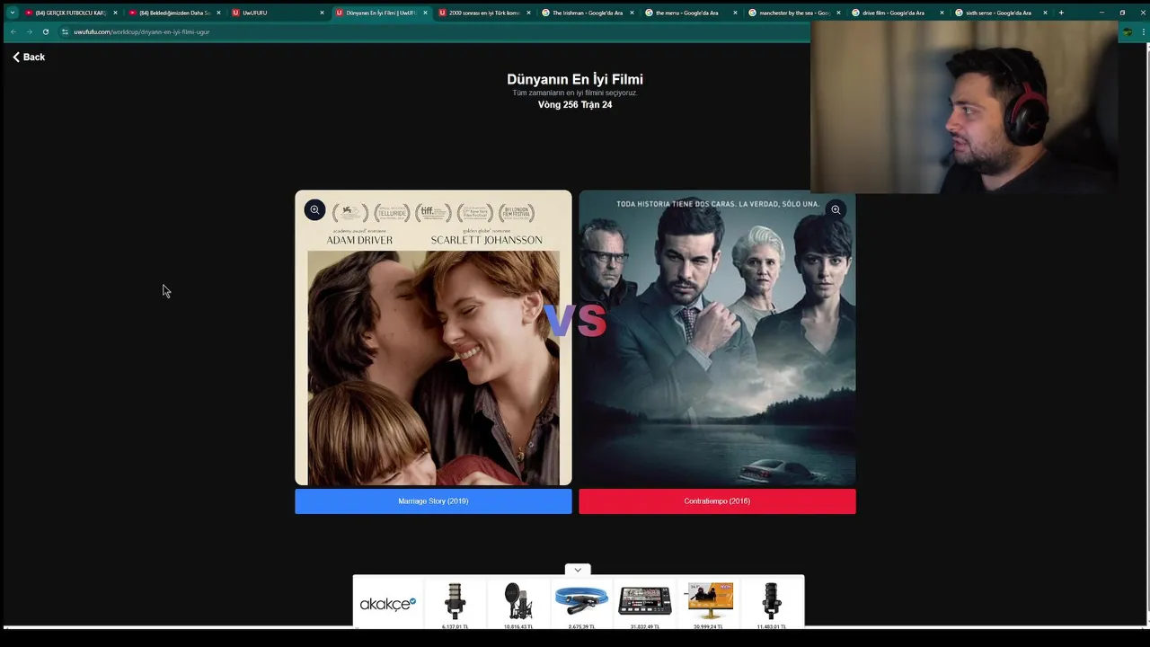The height and width of the screenshot is (647, 1150).
Task: Switch to sixth sense Google tab
Action: coord(1000,13)
